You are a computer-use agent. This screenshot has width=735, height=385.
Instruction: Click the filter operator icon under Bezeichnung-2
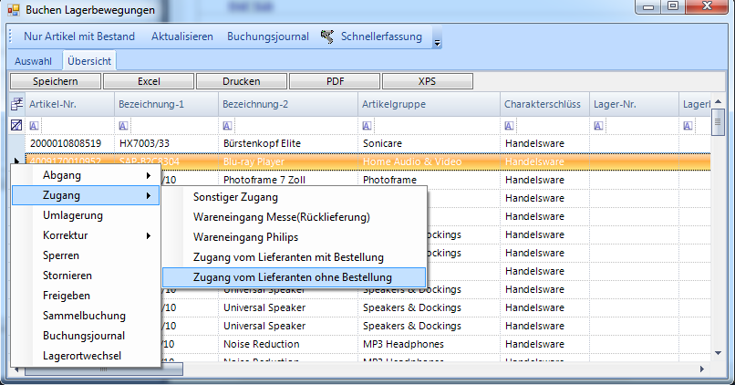(228, 125)
